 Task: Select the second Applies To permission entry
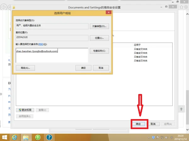[140, 53]
